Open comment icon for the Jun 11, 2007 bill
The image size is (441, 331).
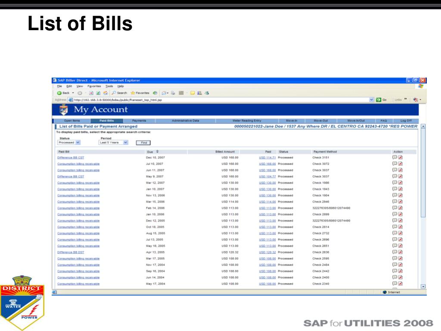(x=394, y=170)
